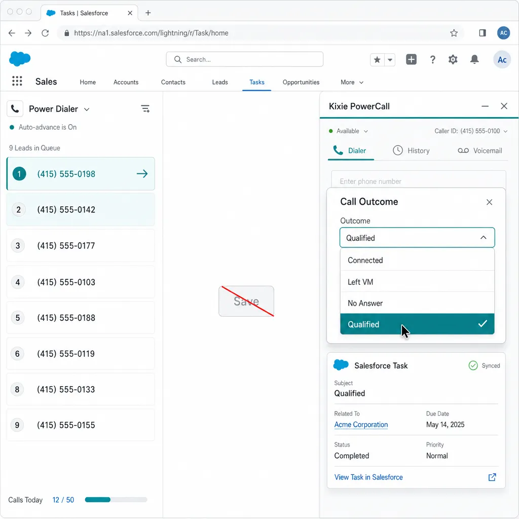Click the Enter phone number field
This screenshot has height=519, width=519.
tap(419, 181)
